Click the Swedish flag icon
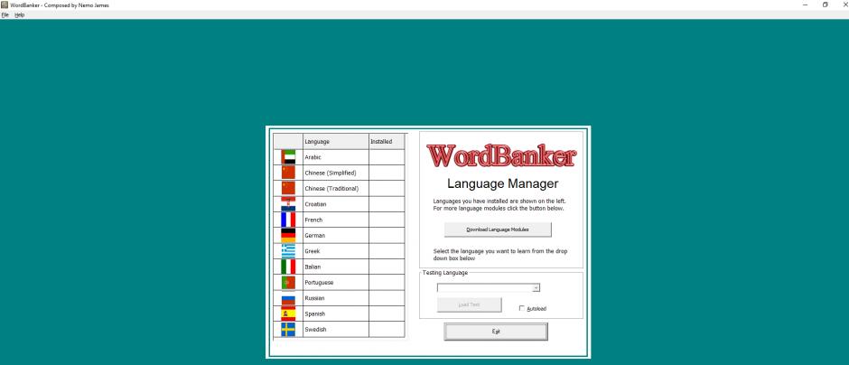849x365 pixels. [x=288, y=330]
